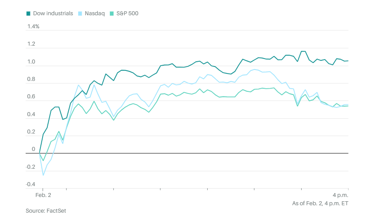Click the Nasdaq legend color square
Viewport: 382px width, 220px height.
(x=81, y=13)
